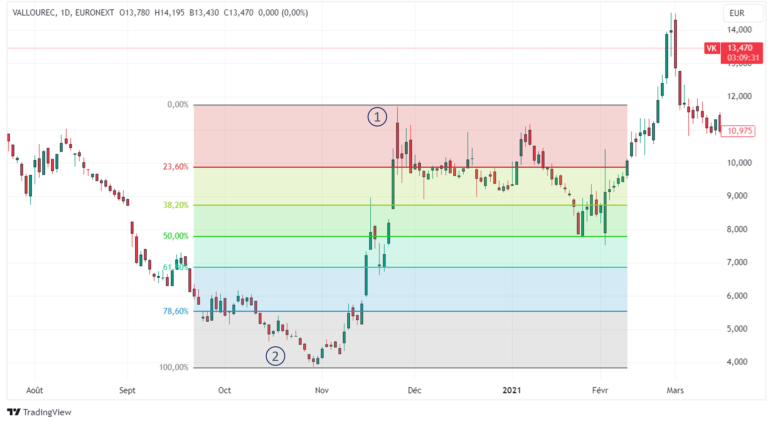Screen dimensions: 773x424
Task: Click the 12,000 price axis label
Action: point(739,96)
